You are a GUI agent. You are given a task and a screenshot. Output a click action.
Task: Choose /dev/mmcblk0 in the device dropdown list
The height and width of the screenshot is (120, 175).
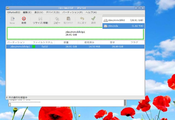123,20
